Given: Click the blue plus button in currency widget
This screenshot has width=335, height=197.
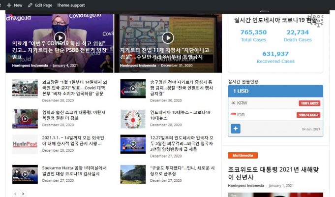Looking at the screenshot, I should click(236, 129).
